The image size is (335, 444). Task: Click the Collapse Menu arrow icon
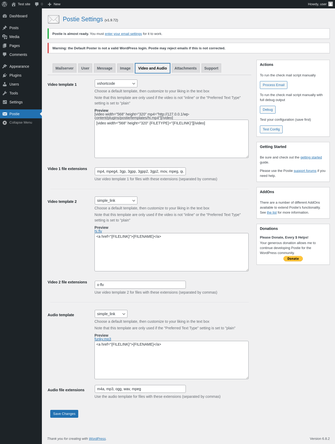click(5, 123)
